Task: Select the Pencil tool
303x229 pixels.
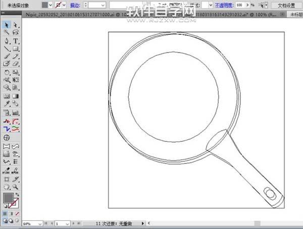Action: (16, 56)
